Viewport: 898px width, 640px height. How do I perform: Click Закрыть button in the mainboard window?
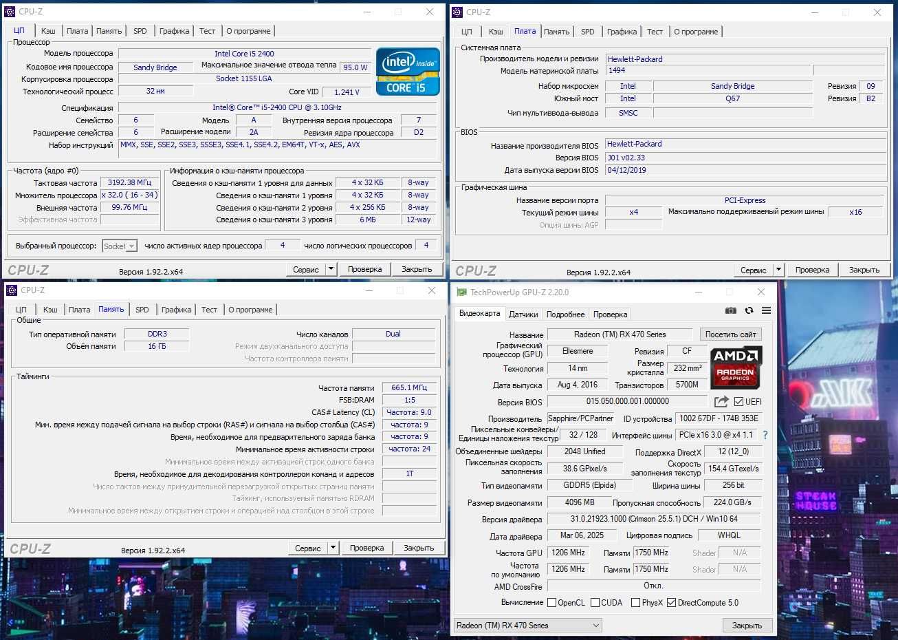(864, 270)
